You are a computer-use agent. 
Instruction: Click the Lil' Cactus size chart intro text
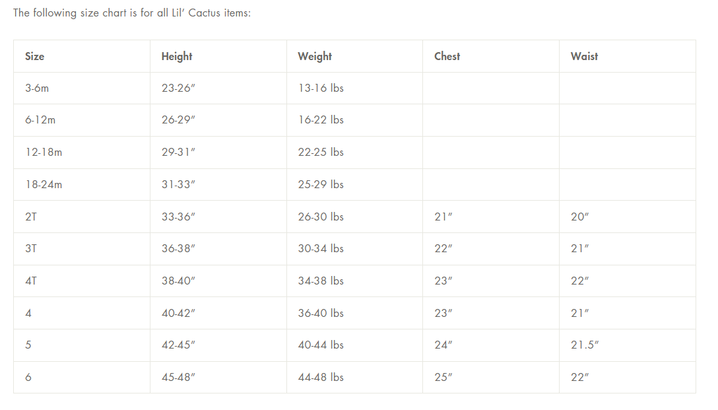(x=132, y=13)
